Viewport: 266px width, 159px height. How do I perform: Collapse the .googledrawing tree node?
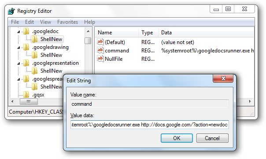pos(18,48)
